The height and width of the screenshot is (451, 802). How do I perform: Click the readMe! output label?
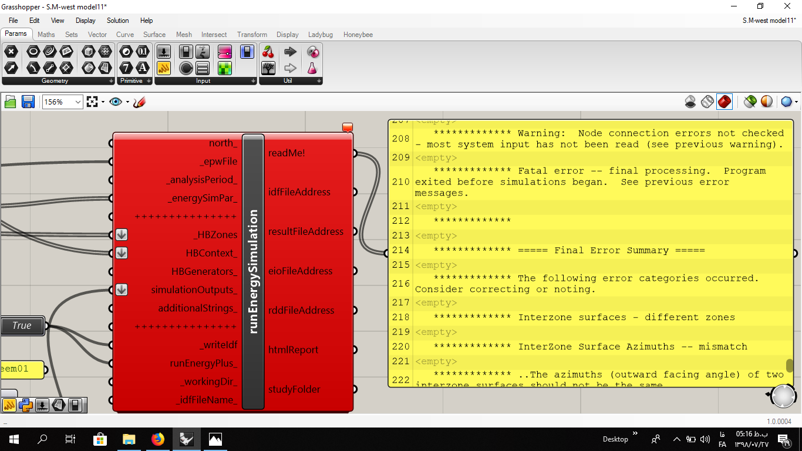[x=287, y=153]
